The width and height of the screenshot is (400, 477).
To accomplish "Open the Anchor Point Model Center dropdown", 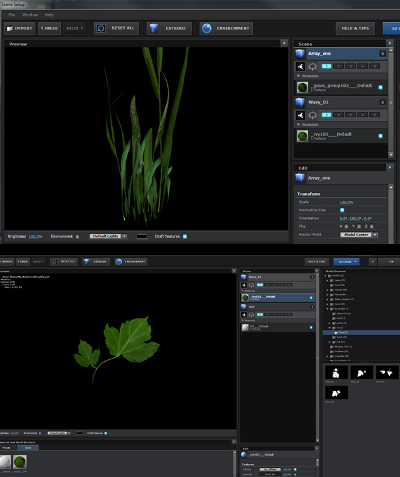I will tap(358, 235).
